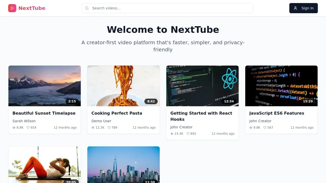Click the search magnifier icon

point(87,8)
